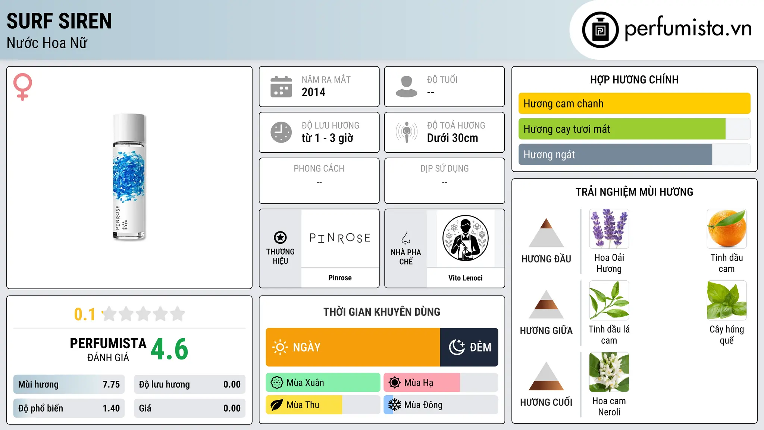Screen dimensions: 764x430
Task: Click the yellow Hương cam chanh accord bar
Action: coord(634,103)
